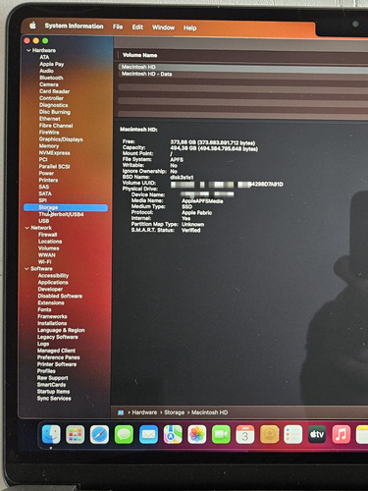Image resolution: width=368 pixels, height=491 pixels.
Task: Open the Help menu
Action: coord(190,27)
